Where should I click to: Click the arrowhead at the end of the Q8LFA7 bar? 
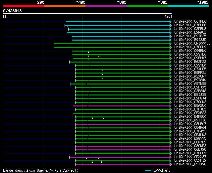click(x=171, y=124)
